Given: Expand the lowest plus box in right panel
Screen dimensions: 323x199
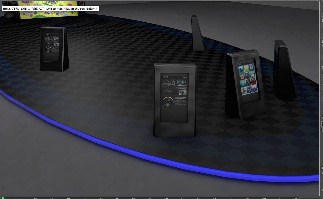Looking at the screenshot, I should tap(322, 94).
